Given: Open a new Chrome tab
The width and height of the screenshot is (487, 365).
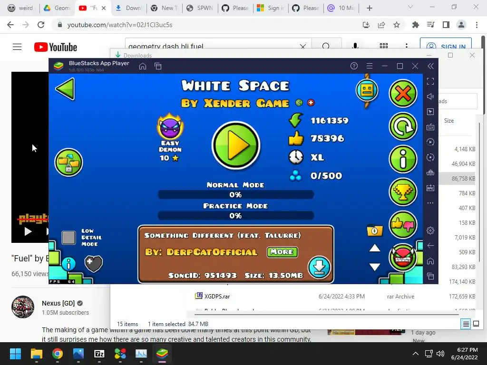Looking at the screenshot, I should (369, 8).
